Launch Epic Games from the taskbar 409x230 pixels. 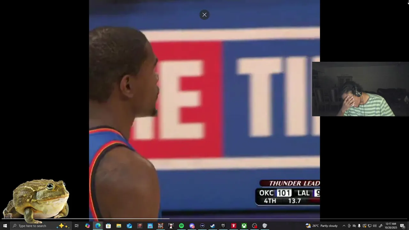223,226
